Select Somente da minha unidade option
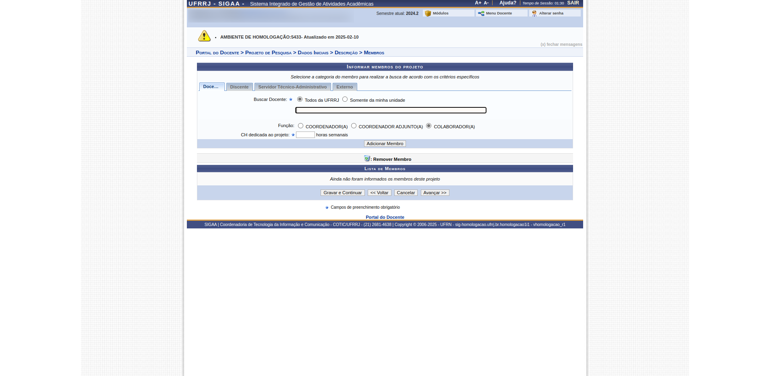 [x=345, y=99]
